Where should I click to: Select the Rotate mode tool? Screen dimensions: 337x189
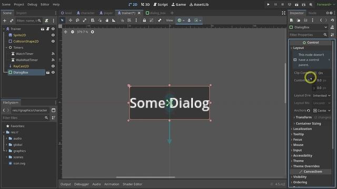(77, 20)
